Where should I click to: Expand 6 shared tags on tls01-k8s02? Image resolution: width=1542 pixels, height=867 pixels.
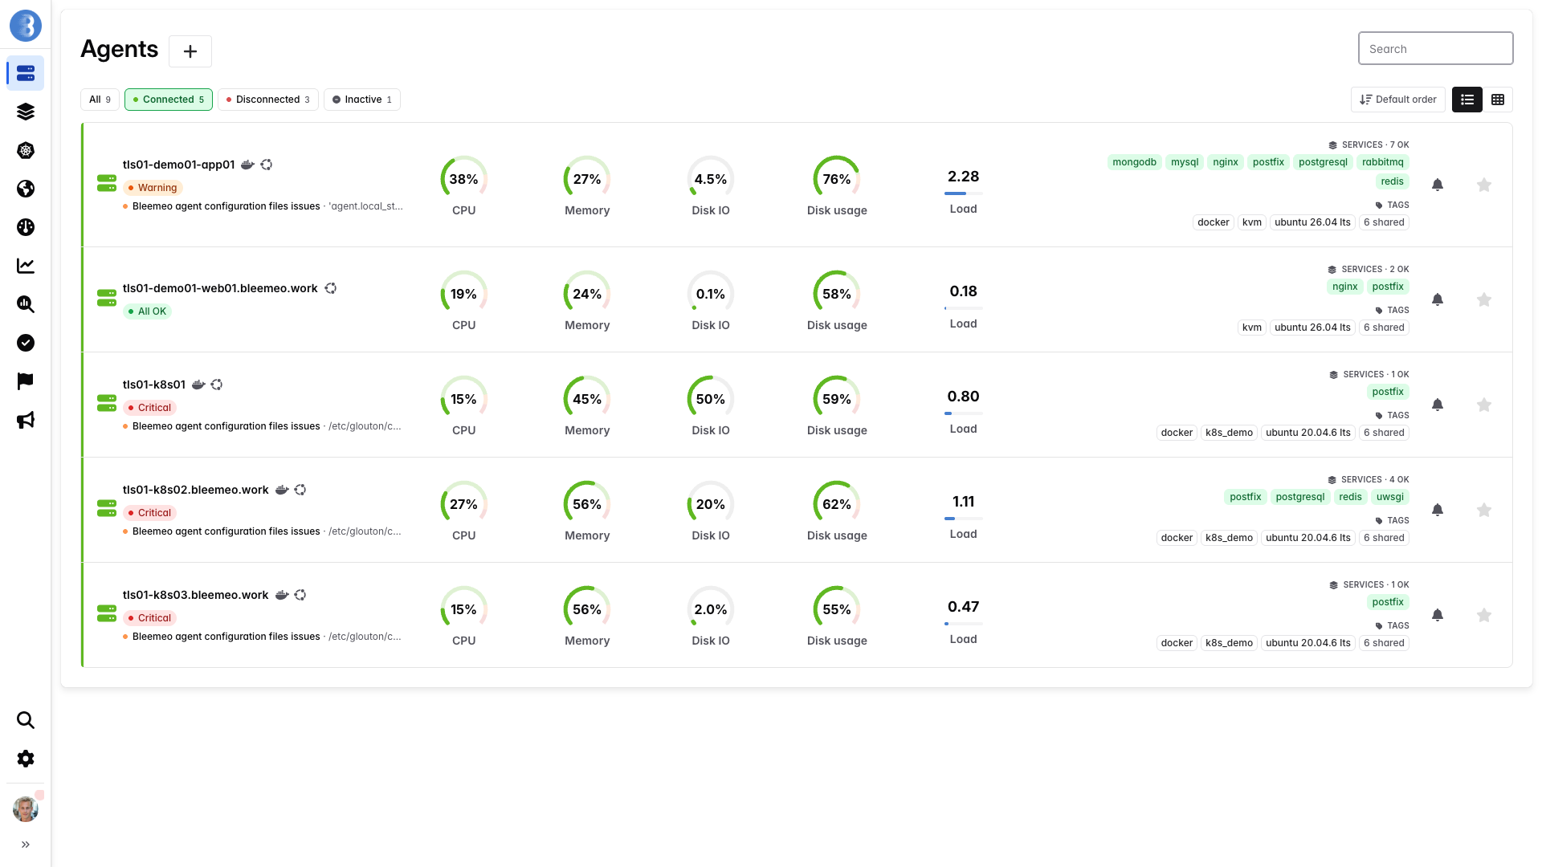[1384, 538]
